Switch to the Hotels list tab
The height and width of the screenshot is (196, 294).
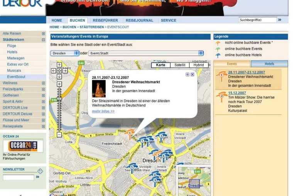coord(269,64)
